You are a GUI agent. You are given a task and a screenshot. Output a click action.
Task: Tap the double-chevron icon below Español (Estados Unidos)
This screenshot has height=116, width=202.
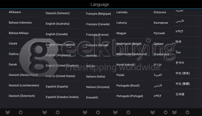point(45,112)
